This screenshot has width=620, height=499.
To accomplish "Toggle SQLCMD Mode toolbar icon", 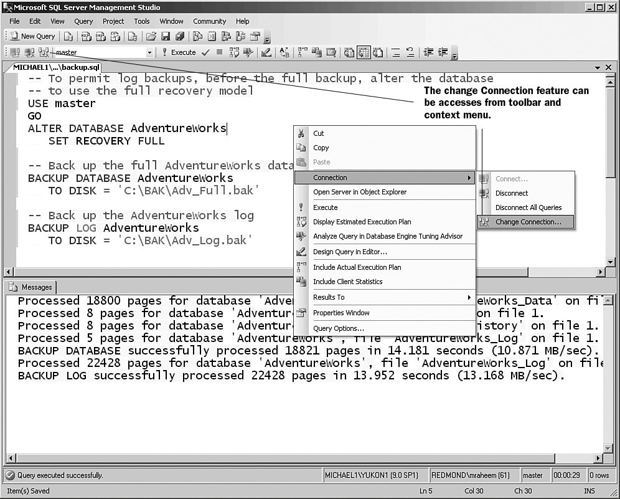I will point(331,52).
